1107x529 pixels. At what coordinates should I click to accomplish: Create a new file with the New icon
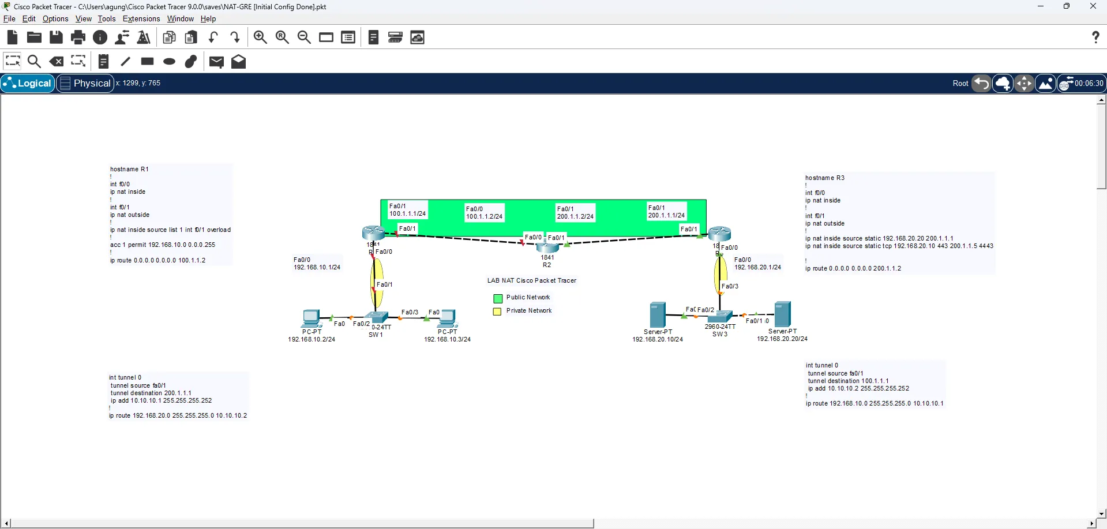12,37
